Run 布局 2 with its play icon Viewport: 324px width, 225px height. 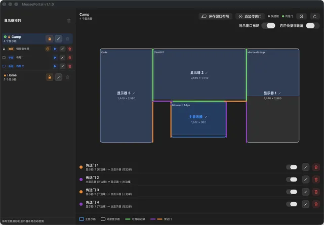(x=55, y=66)
